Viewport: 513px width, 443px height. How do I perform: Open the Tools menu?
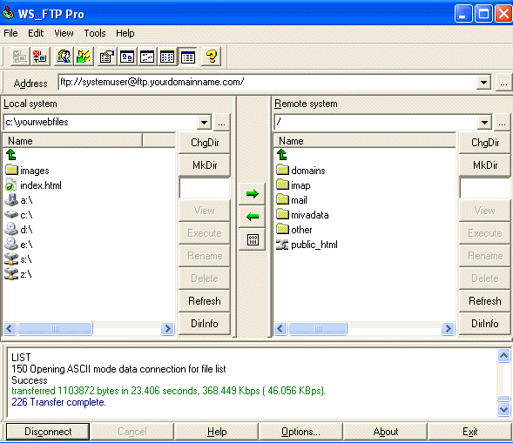[x=95, y=33]
